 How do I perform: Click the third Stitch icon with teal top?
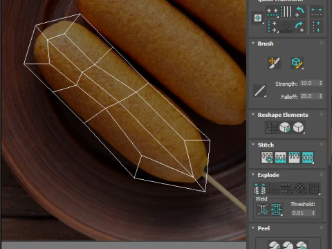pyautogui.click(x=295, y=158)
